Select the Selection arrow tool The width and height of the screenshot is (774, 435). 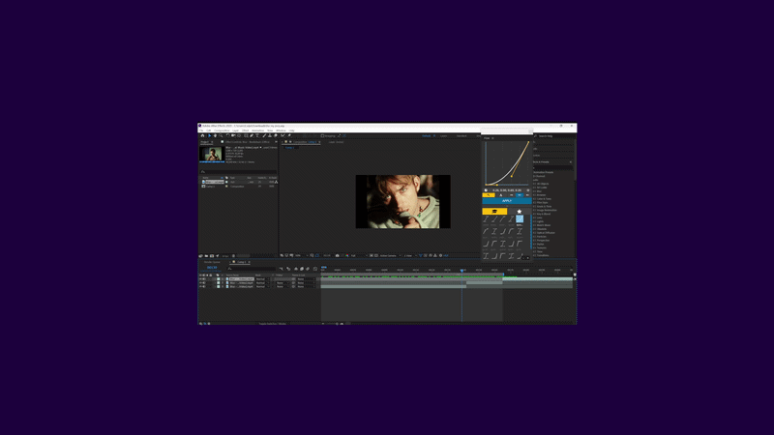tap(209, 135)
